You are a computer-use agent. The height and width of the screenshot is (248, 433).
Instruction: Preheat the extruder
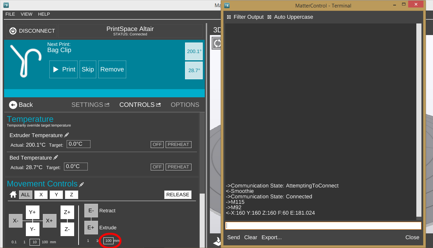pyautogui.click(x=179, y=145)
